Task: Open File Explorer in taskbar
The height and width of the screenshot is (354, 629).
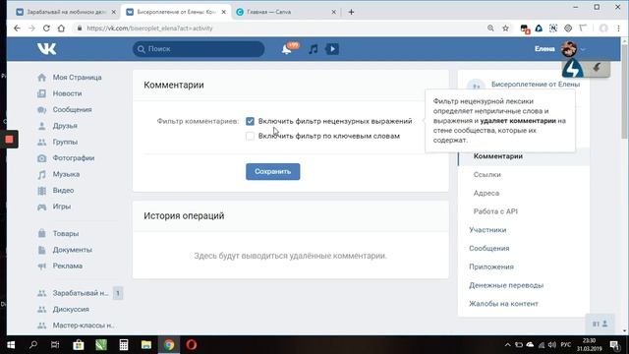Action: click(x=146, y=345)
